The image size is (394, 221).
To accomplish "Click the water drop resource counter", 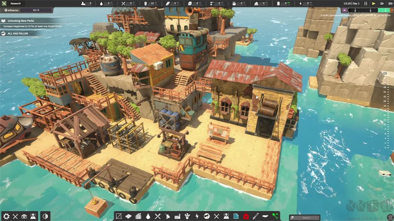I will [x=107, y=4].
